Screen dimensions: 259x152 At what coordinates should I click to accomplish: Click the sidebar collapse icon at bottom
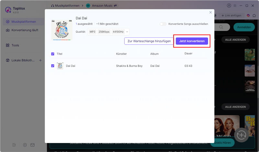coord(14,145)
